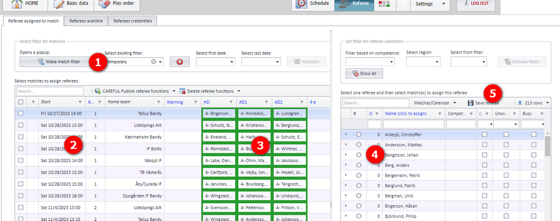The image size is (560, 221).
Task: Expand the Berglund, Patrik row
Action: 346,185
